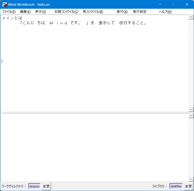Click 初期コンパイル(C) menu item
The height and width of the screenshot is (191, 194).
click(66, 12)
